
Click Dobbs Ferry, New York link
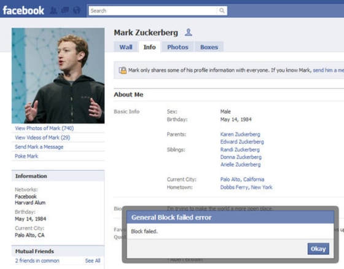[246, 187]
